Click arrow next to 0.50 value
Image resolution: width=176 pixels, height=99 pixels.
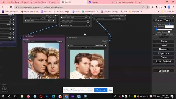(14, 17)
